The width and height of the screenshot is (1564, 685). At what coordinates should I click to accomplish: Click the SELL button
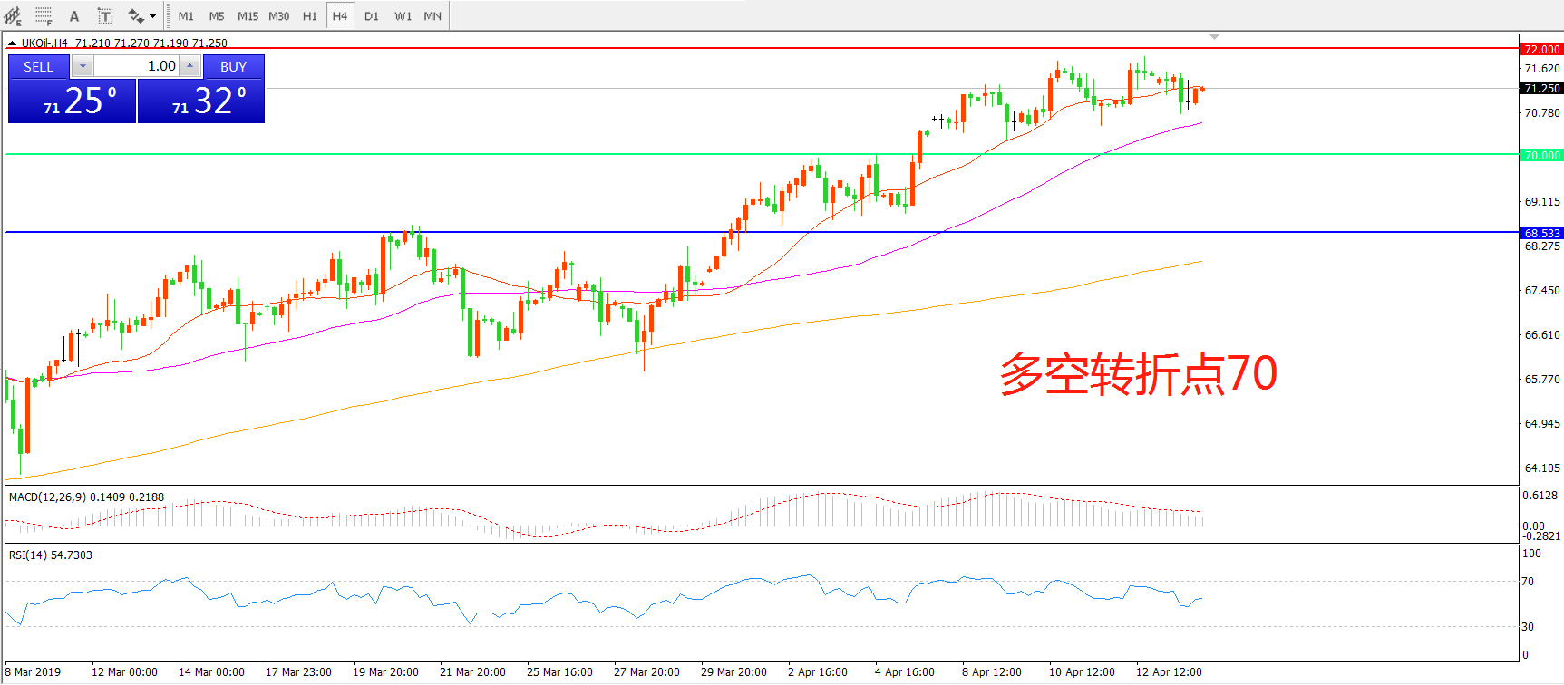[39, 66]
